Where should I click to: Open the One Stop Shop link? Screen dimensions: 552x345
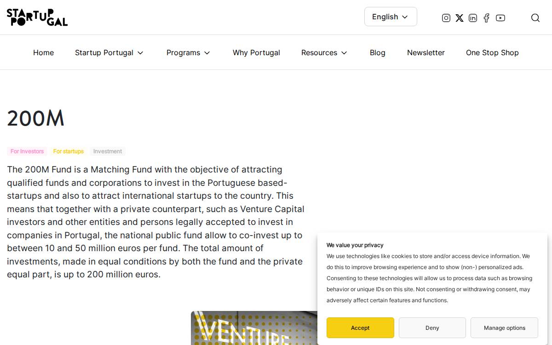tap(492, 52)
